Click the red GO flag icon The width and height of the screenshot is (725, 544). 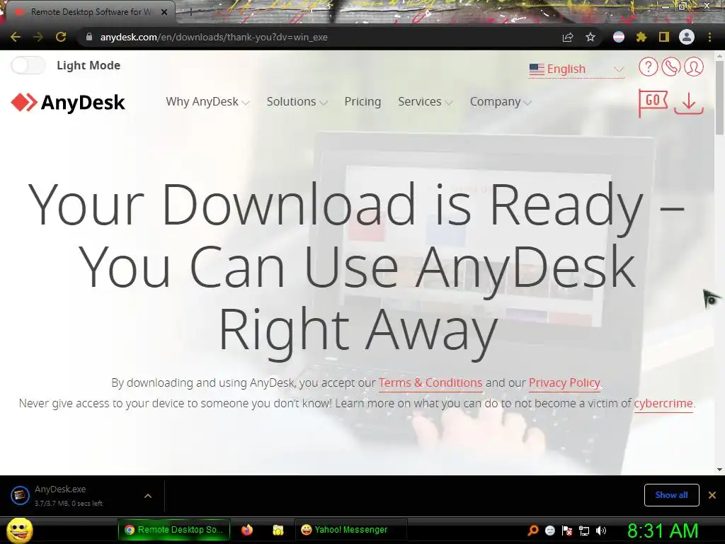tap(652, 103)
